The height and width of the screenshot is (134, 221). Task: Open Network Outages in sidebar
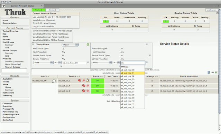point(12,67)
